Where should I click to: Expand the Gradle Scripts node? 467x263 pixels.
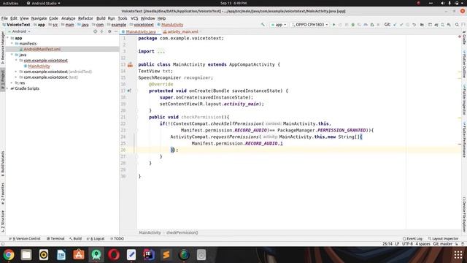[x=8, y=88]
